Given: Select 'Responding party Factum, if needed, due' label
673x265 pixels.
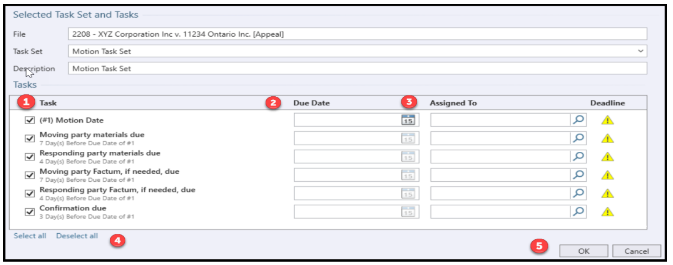Looking at the screenshot, I should click(x=117, y=190).
